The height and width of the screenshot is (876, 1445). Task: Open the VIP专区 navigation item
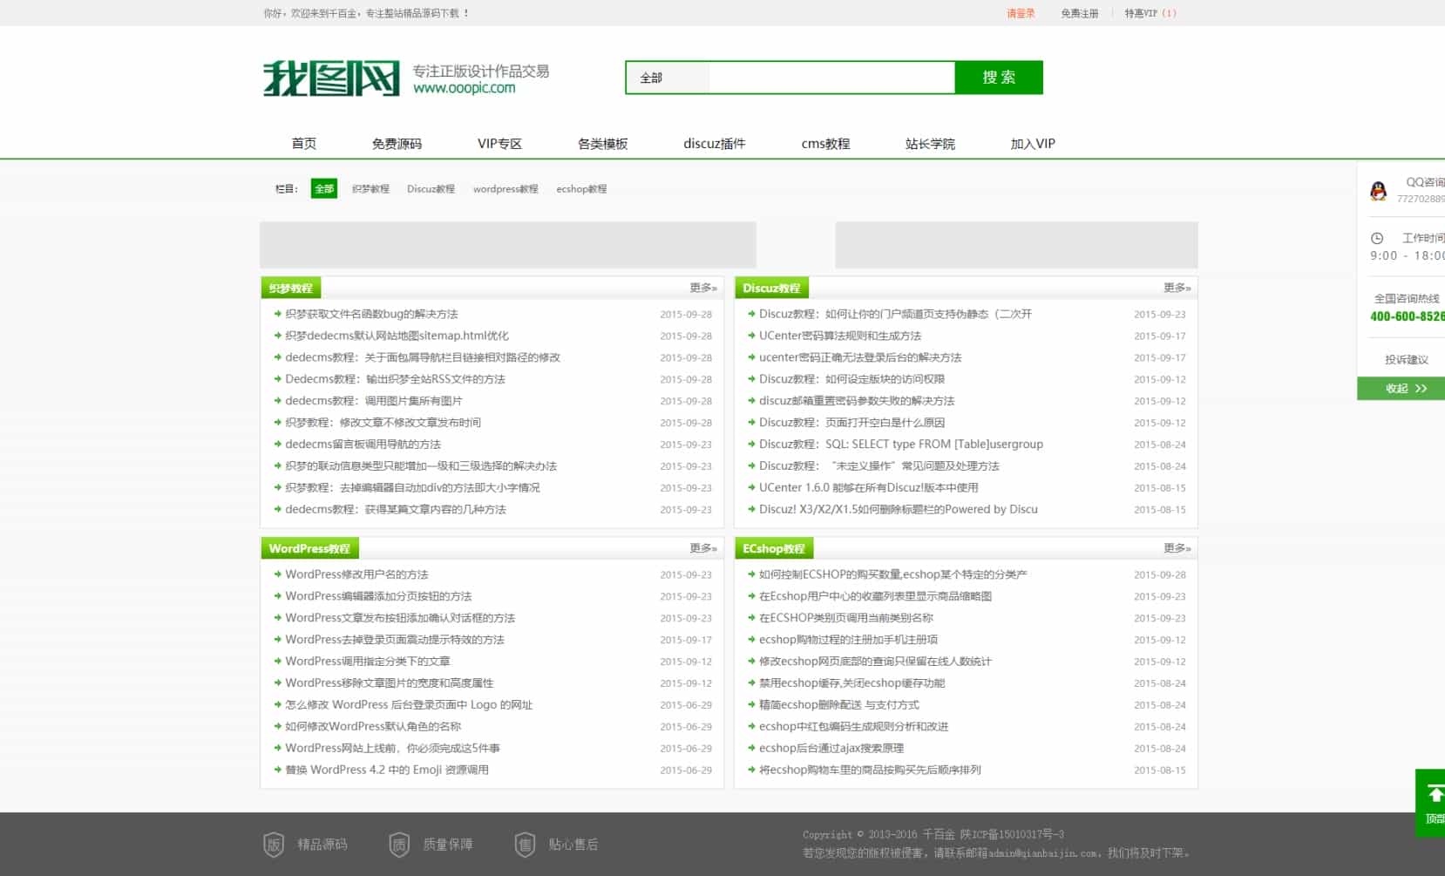tap(499, 144)
